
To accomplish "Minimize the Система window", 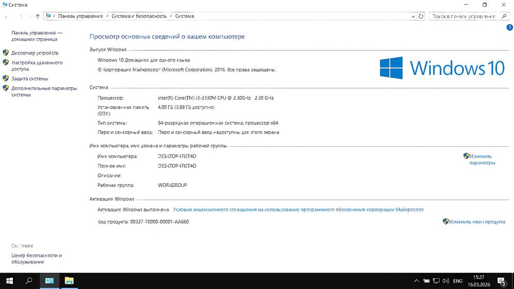I will pos(466,5).
